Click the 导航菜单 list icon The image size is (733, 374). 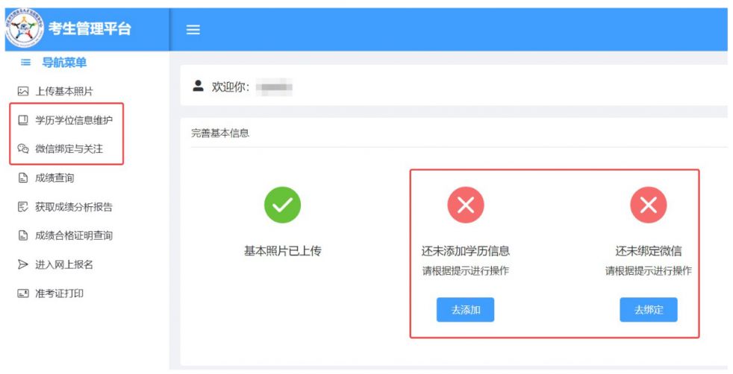point(25,62)
